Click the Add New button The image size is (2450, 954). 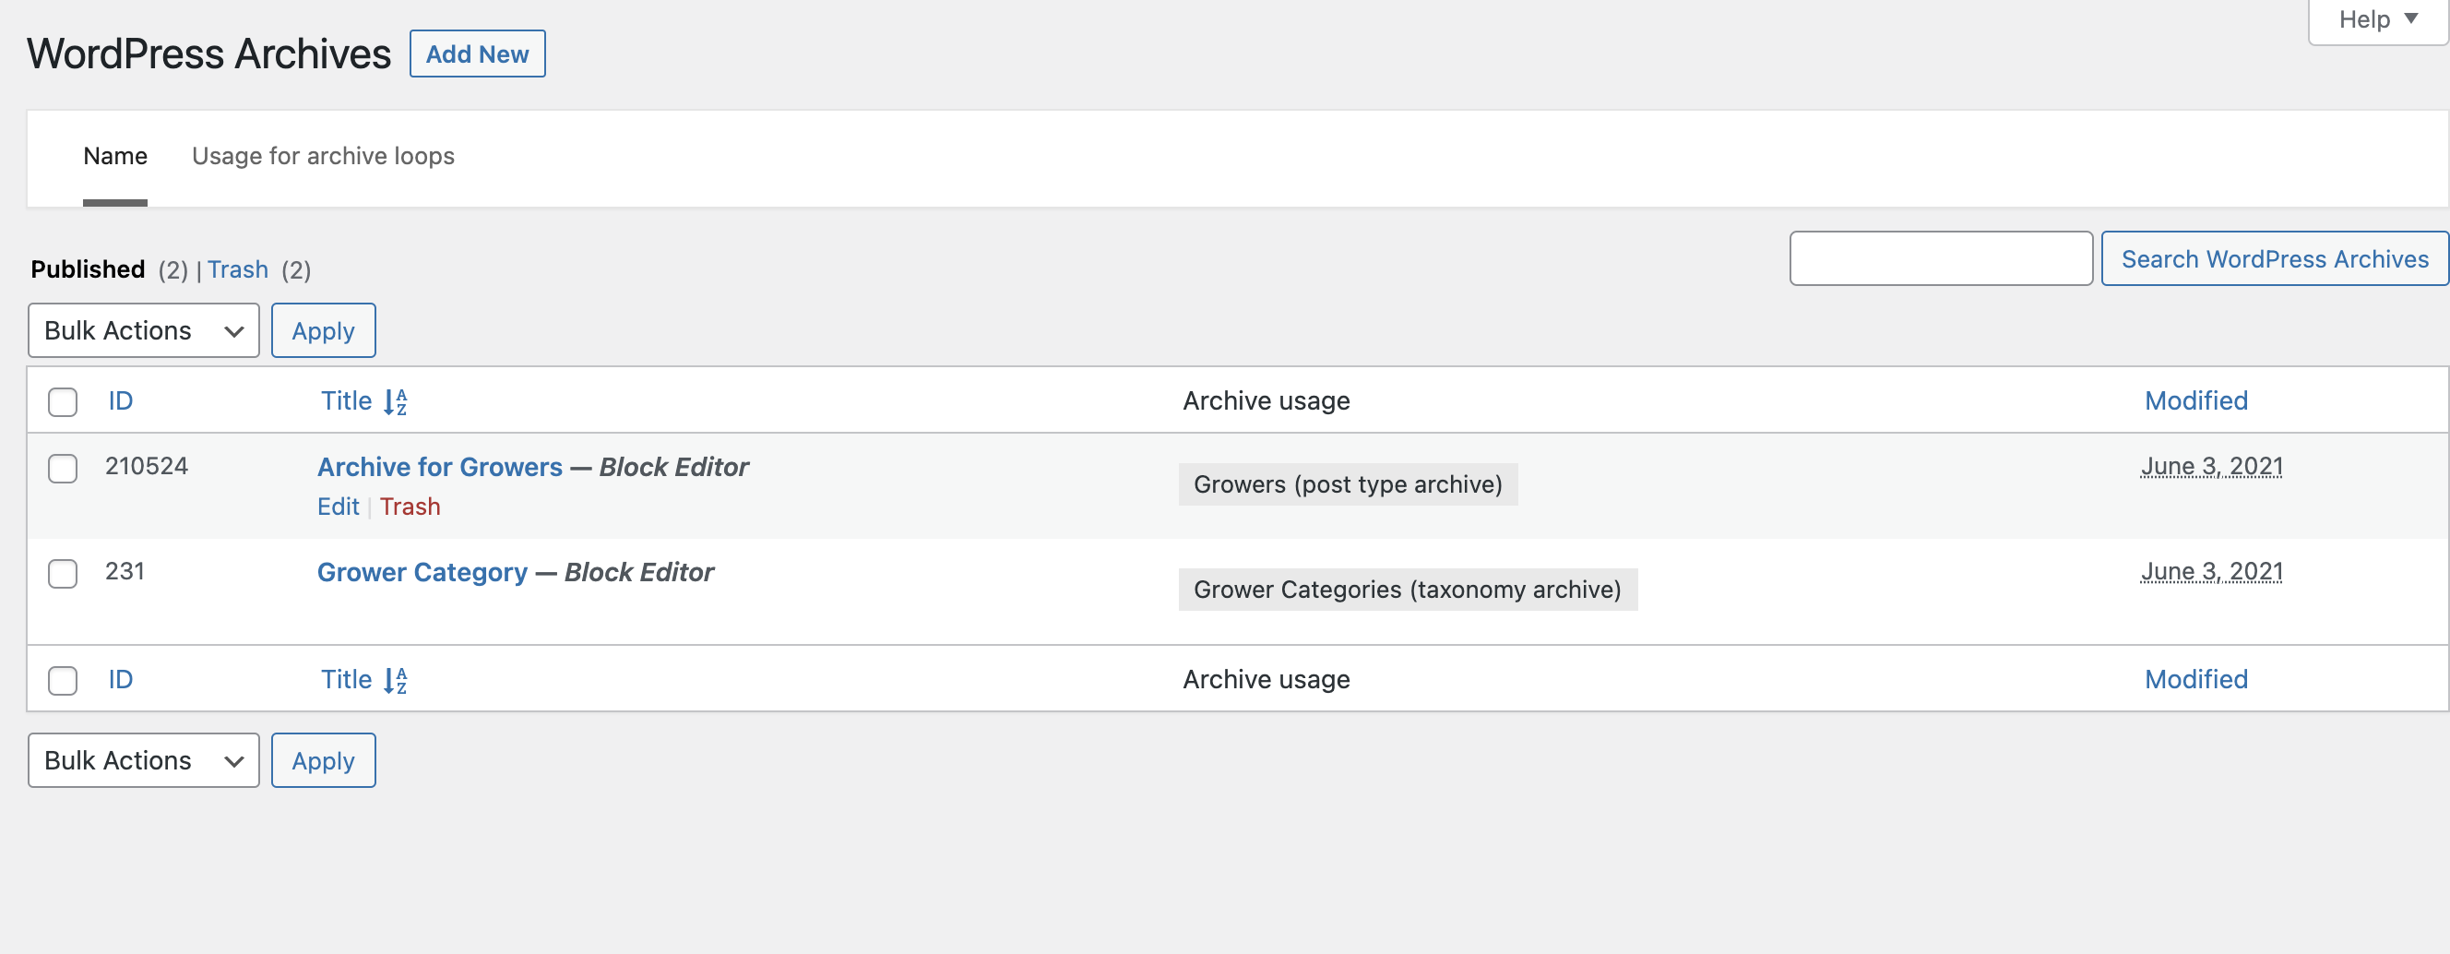pos(477,54)
